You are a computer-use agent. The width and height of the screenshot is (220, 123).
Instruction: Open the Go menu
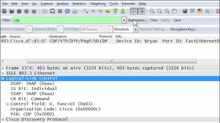35,4
